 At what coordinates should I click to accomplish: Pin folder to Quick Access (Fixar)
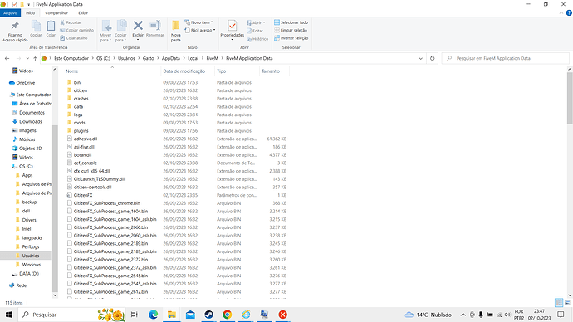click(x=15, y=31)
